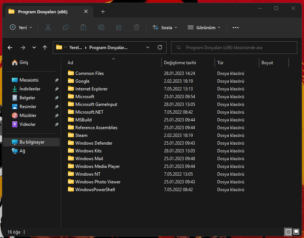Open the Görünüm view dropdown
Image resolution: width=304 pixels, height=238 pixels.
[x=204, y=28]
